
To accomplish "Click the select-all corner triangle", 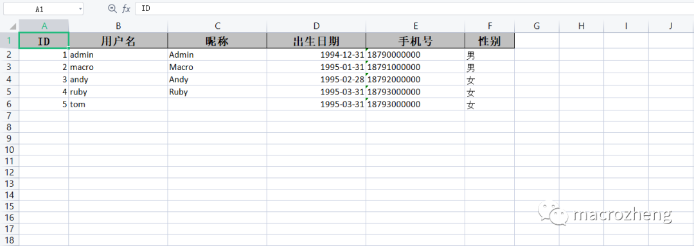I will [x=13, y=26].
